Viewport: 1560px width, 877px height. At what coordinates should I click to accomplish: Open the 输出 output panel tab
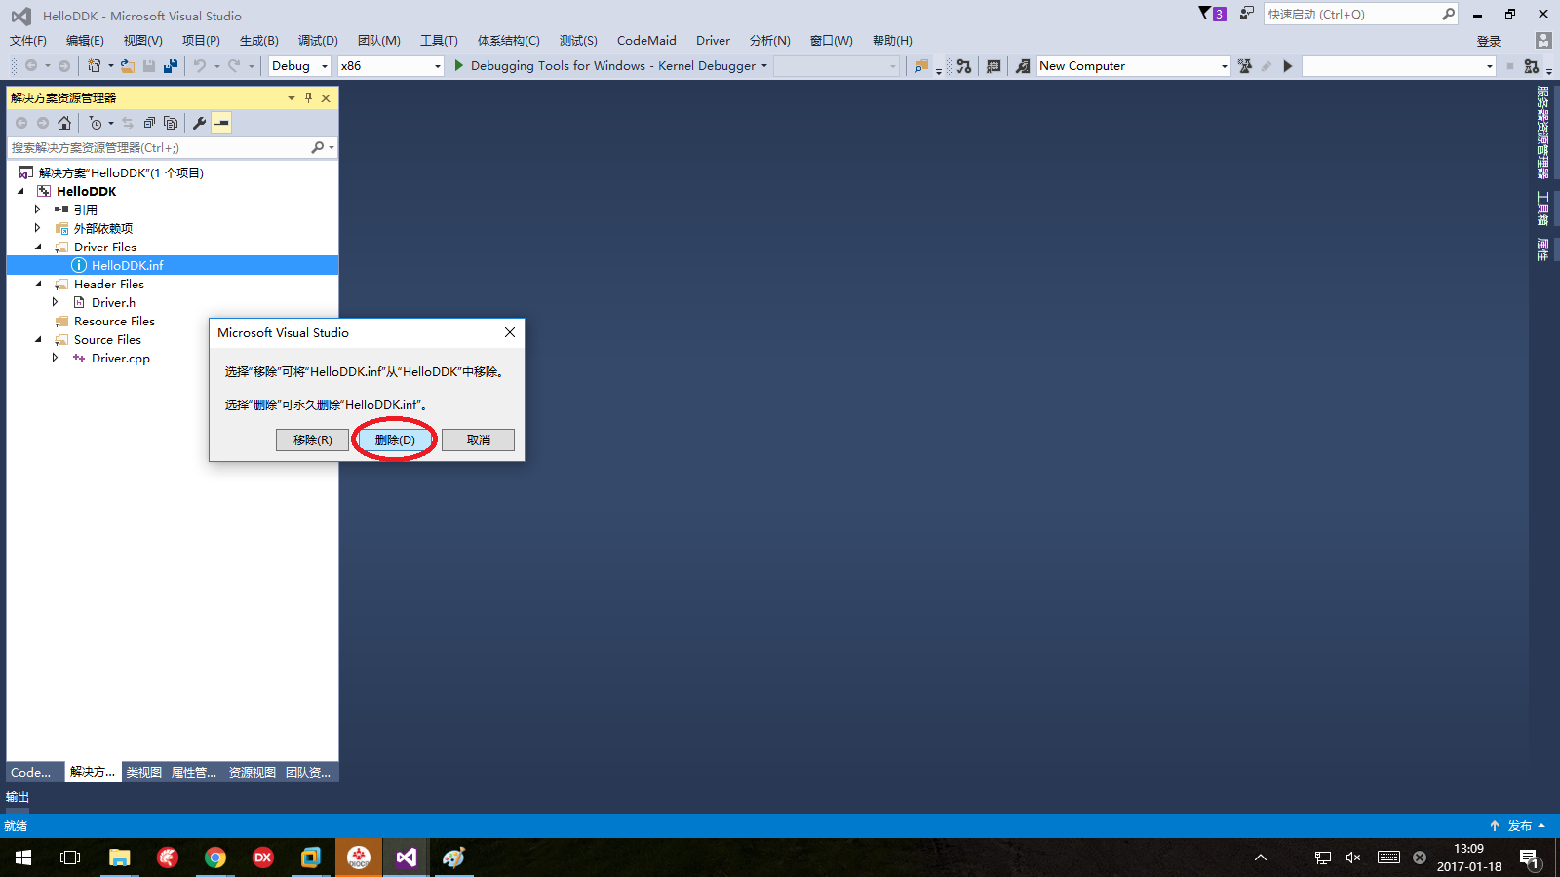click(18, 797)
